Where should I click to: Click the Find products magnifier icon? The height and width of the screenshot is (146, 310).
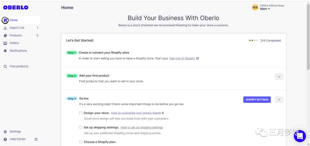pos(5,66)
